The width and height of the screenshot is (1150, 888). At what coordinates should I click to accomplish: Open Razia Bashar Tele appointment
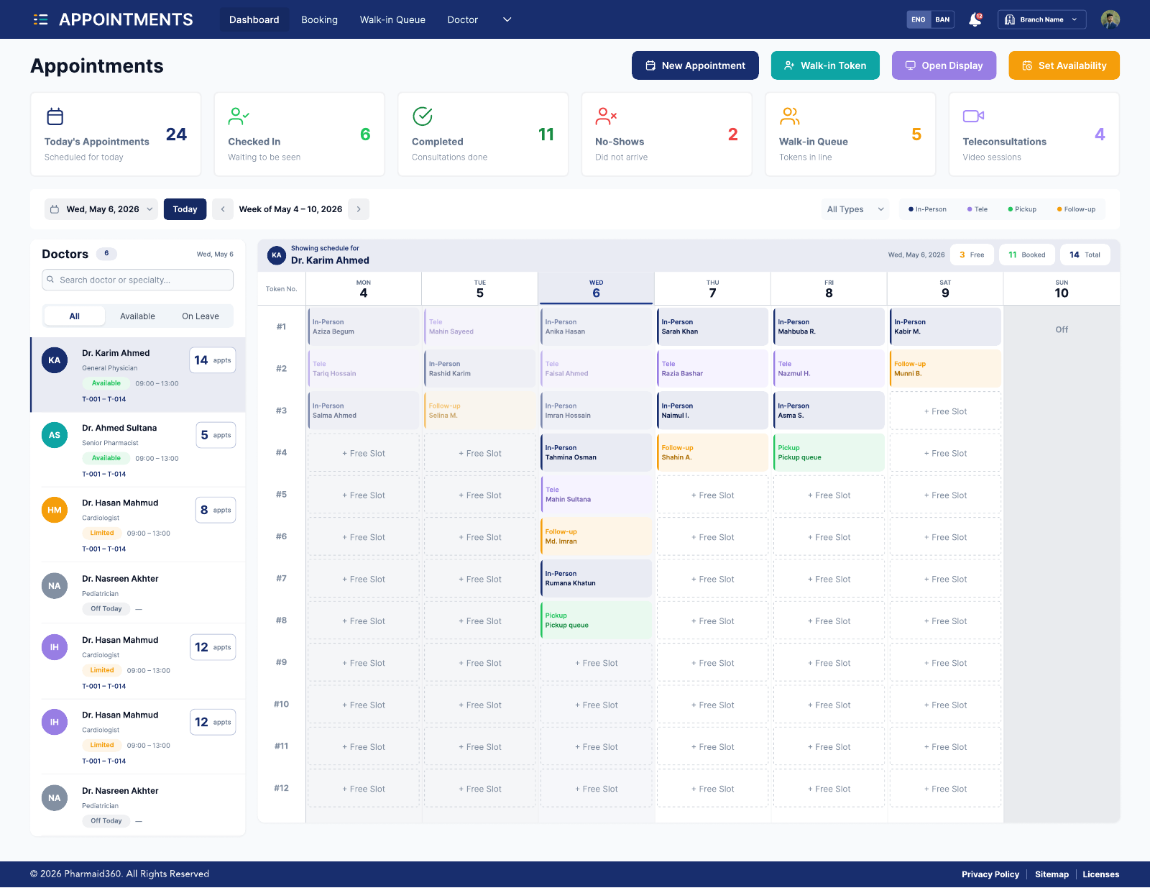[712, 368]
